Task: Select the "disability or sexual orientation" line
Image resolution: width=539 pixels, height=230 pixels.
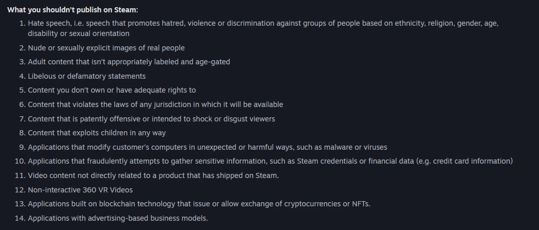Action: pyautogui.click(x=78, y=33)
